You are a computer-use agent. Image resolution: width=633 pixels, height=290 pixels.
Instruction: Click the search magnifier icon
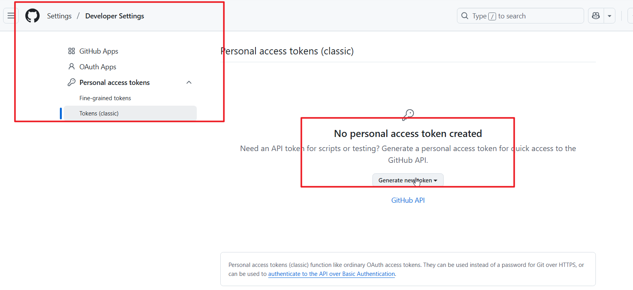click(x=465, y=16)
